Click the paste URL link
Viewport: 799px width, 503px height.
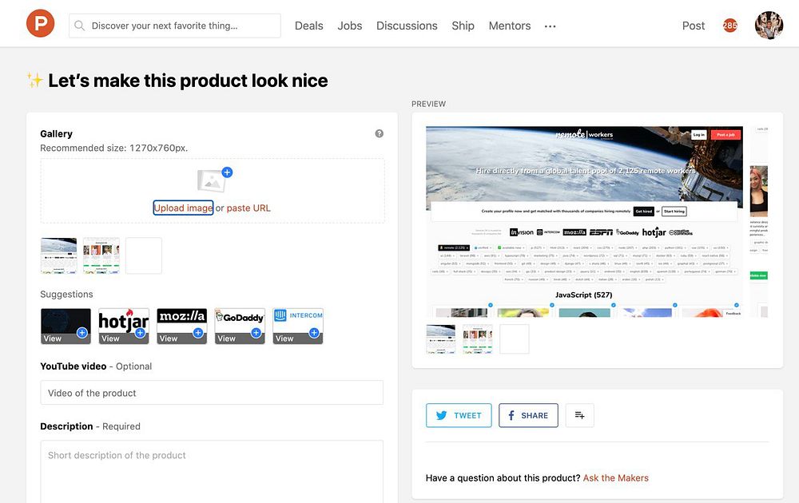pos(248,208)
